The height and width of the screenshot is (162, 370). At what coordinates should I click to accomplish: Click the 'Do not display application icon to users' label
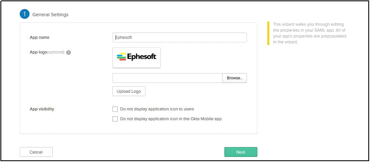(x=157, y=109)
